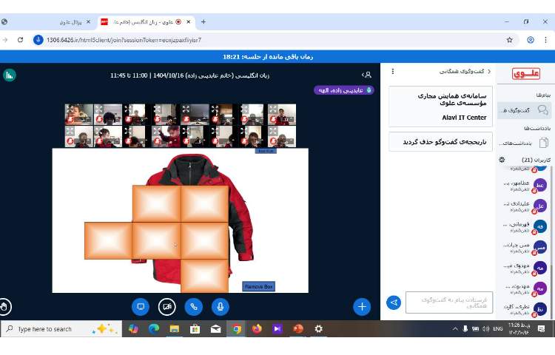Open Microsoft Edge from the taskbar
This screenshot has width=555, height=355.
point(154,329)
